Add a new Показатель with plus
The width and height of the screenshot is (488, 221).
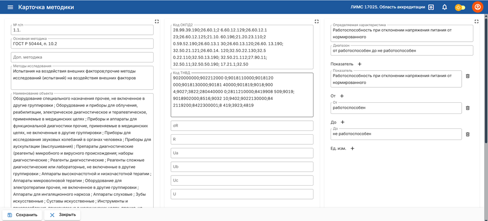(x=360, y=64)
